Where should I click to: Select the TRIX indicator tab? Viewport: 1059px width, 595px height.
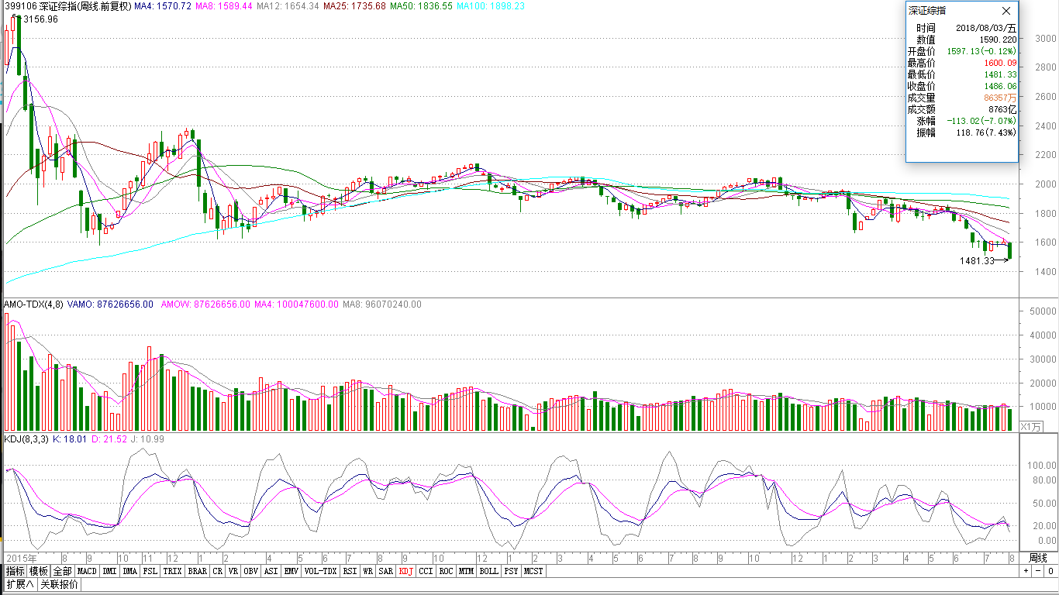point(173,571)
